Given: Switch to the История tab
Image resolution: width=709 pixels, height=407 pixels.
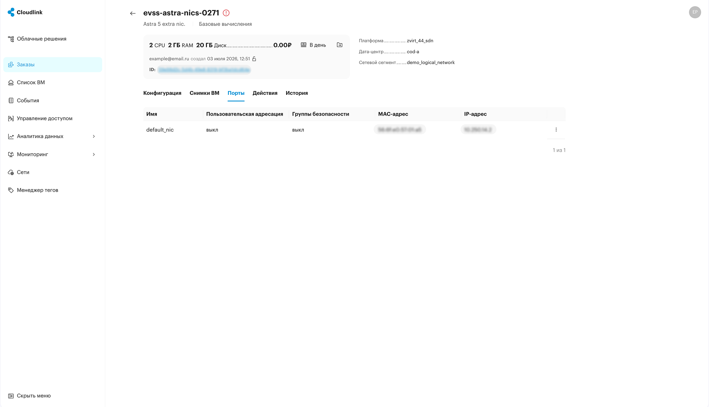Looking at the screenshot, I should point(297,93).
